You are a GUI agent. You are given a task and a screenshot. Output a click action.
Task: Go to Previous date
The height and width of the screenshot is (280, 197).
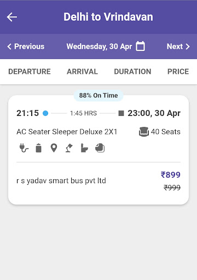[26, 46]
